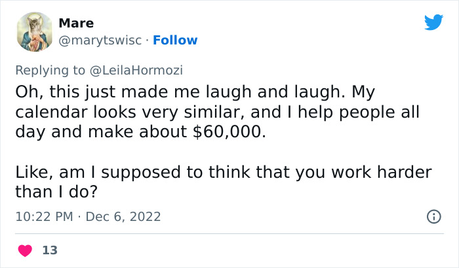Open the info icon beside the timestamp
The image size is (459, 268).
(x=433, y=216)
